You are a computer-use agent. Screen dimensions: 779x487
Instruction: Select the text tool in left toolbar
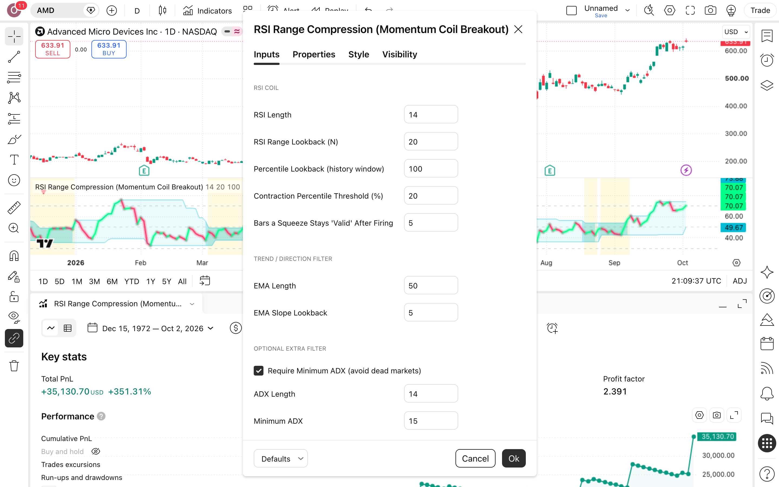(x=14, y=159)
